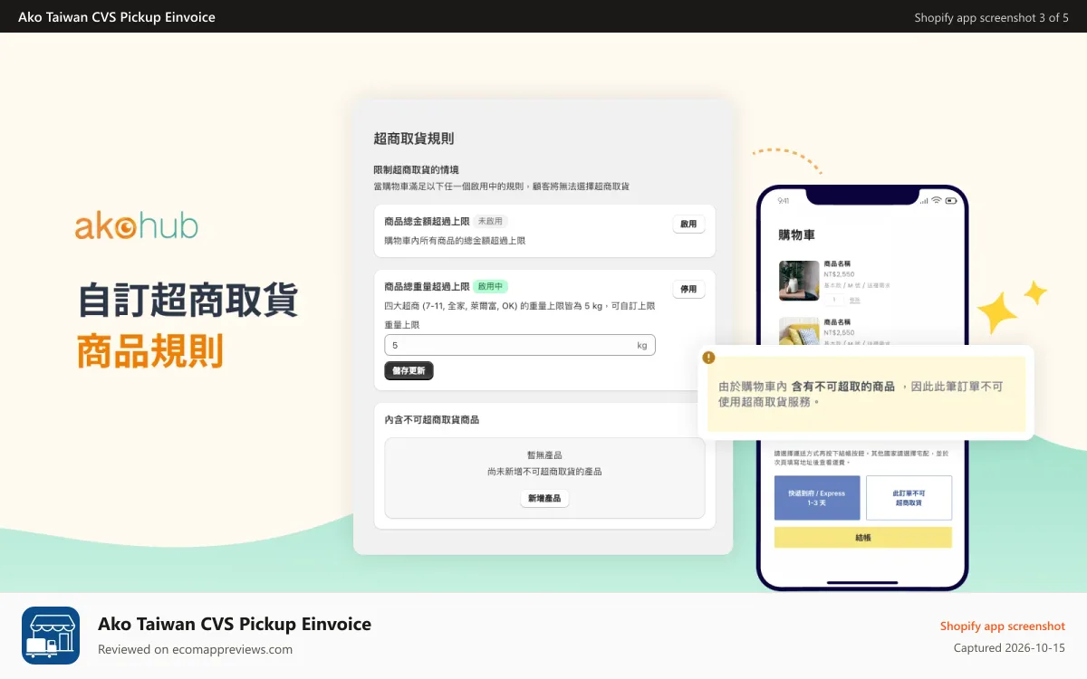This screenshot has width=1087, height=679.
Task: Click the 商品總金額超過上限 rule title
Action: coord(427,221)
